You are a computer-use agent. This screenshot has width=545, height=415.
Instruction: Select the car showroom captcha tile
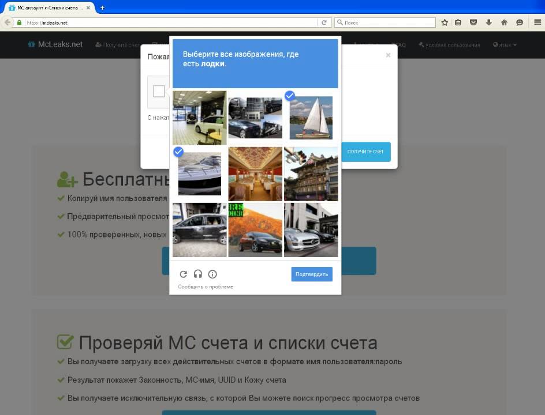[200, 118]
